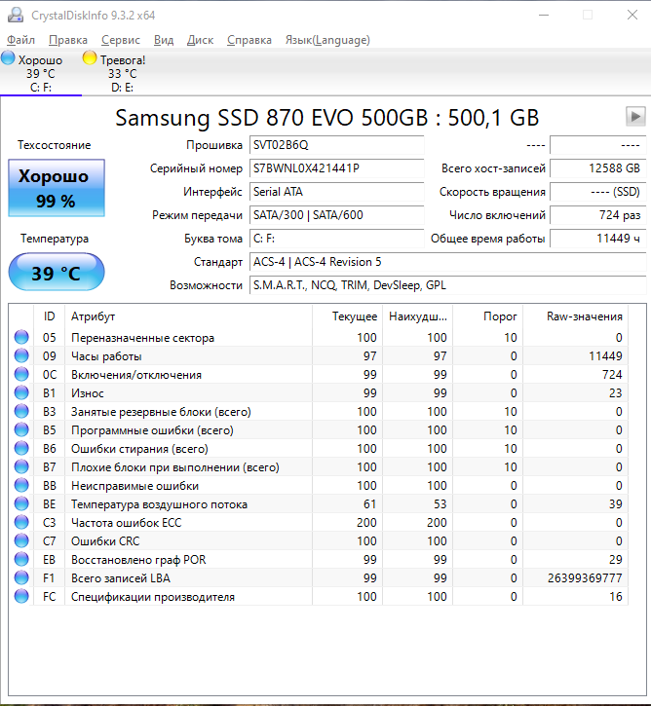Click the Наихудш... column header

[x=418, y=316]
